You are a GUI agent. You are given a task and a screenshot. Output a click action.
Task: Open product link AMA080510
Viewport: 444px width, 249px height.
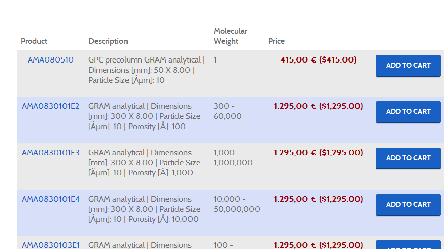pos(50,60)
